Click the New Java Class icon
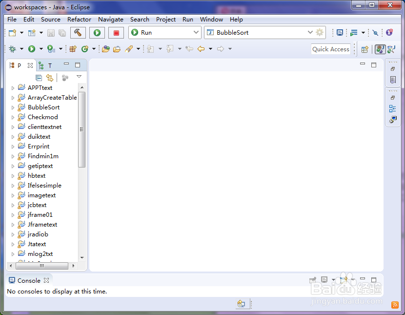 (x=85, y=48)
